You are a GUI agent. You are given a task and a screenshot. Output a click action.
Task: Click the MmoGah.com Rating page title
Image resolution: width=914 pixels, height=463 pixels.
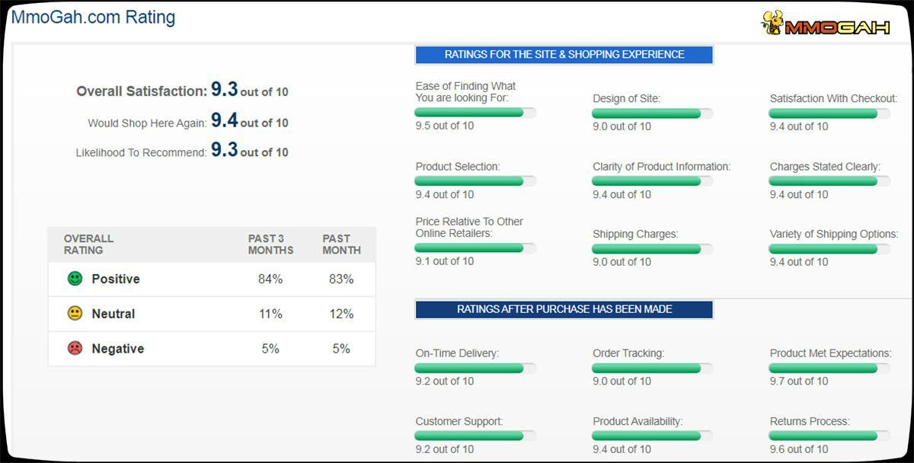93,17
